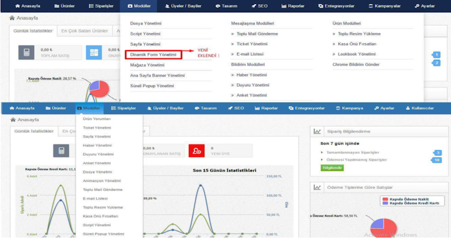The width and height of the screenshot is (451, 238).
Task: Click the refresh icon on Kampanyalar
Action: pos(370,6)
